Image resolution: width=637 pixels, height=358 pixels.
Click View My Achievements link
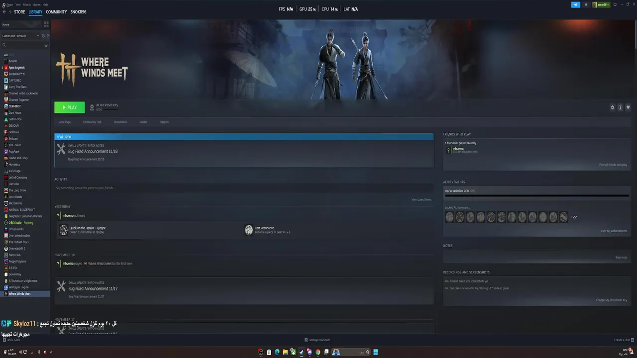614,231
